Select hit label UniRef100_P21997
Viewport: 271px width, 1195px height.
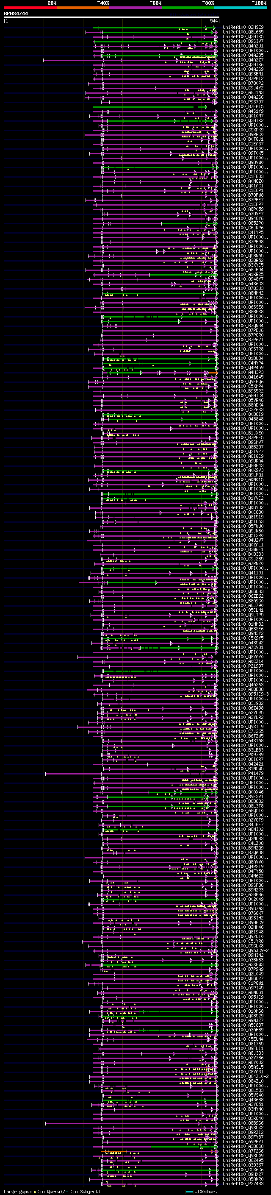(x=243, y=666)
